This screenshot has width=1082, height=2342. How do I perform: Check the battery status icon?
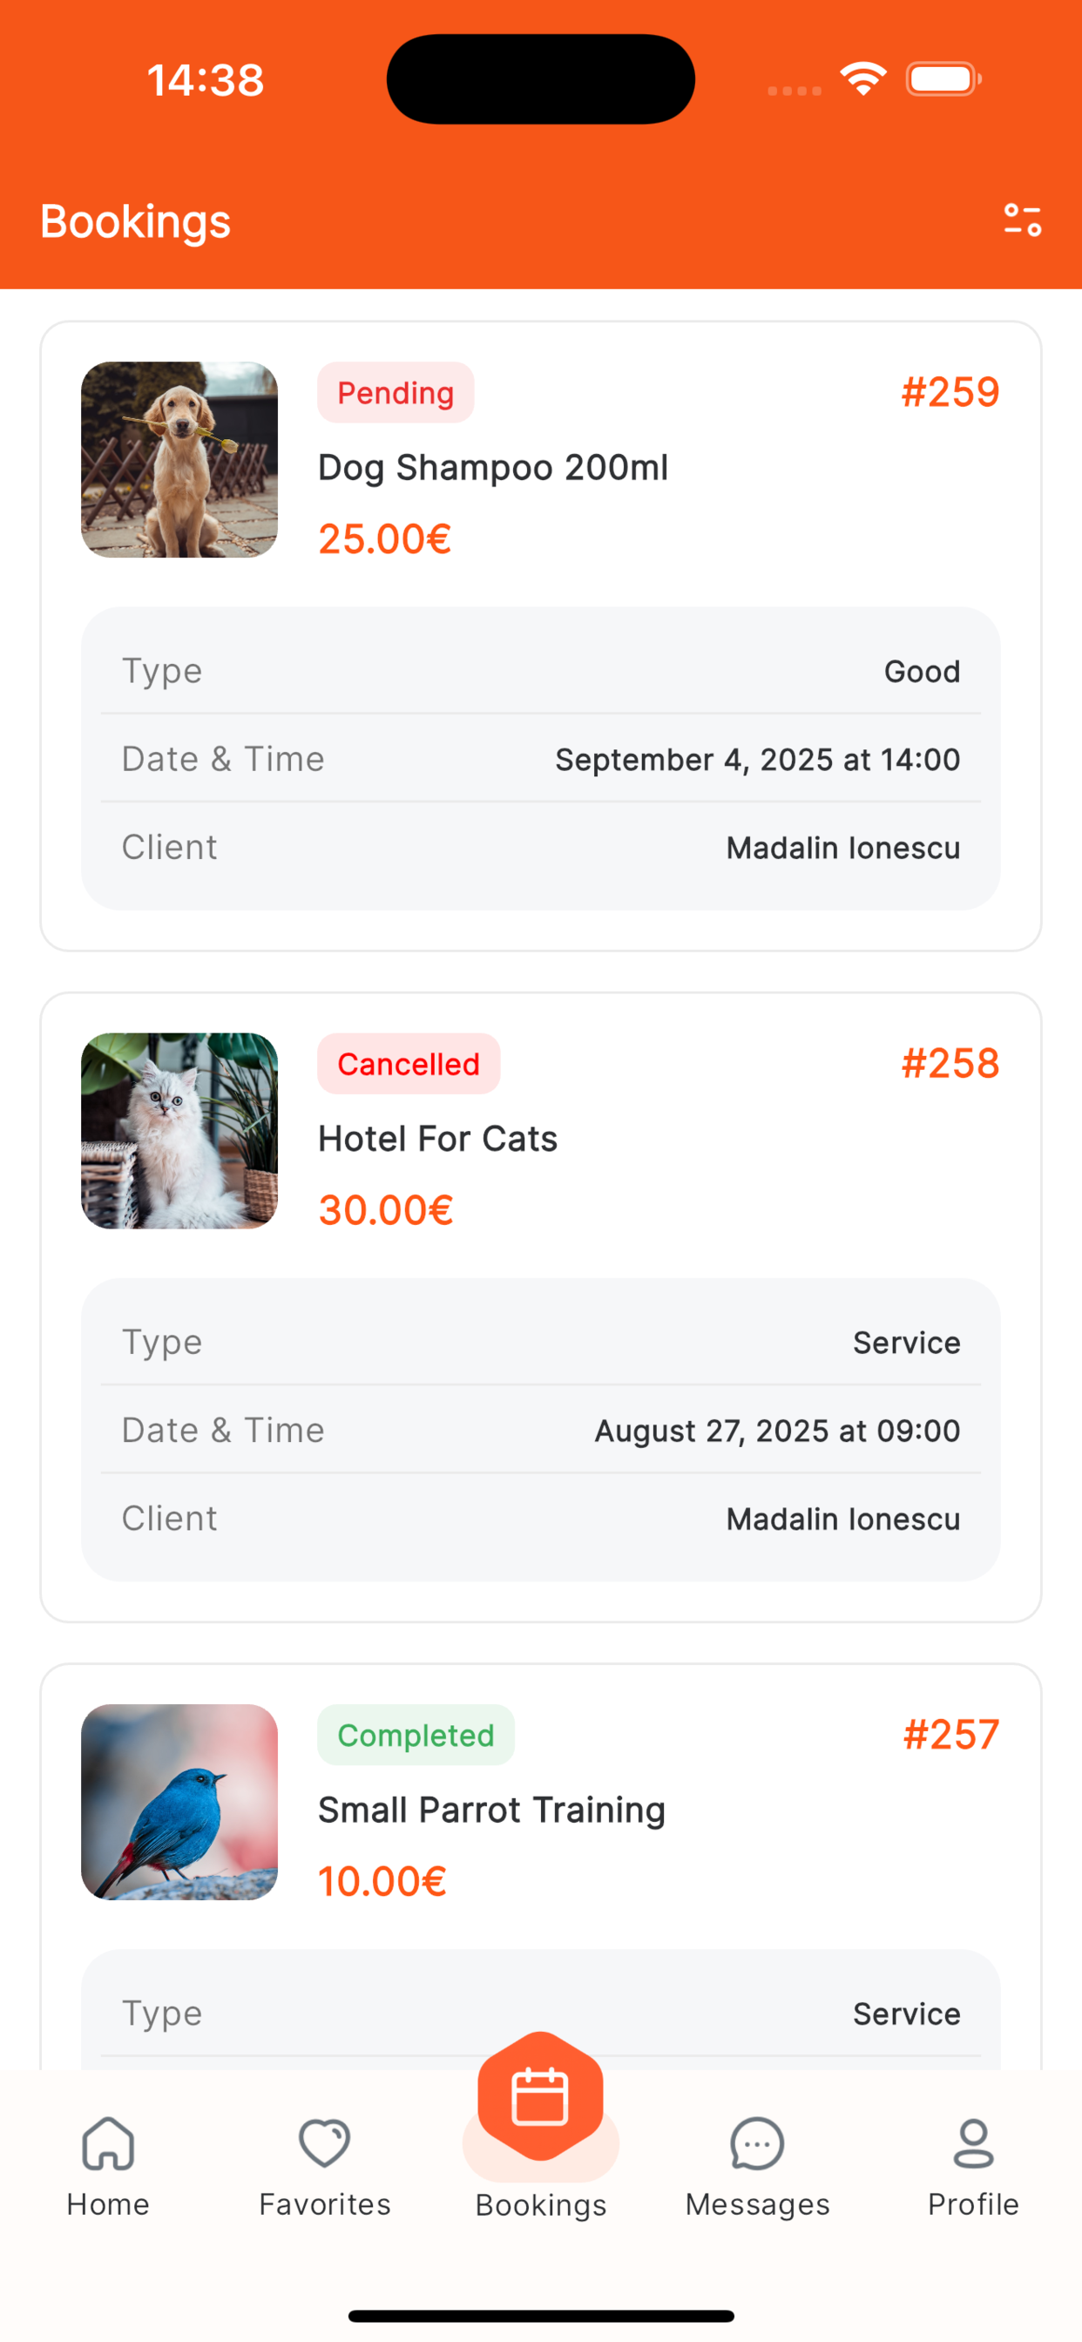(x=943, y=79)
